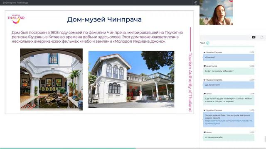Click the presenter webcam video
The height and width of the screenshot is (149, 266).
tap(216, 12)
